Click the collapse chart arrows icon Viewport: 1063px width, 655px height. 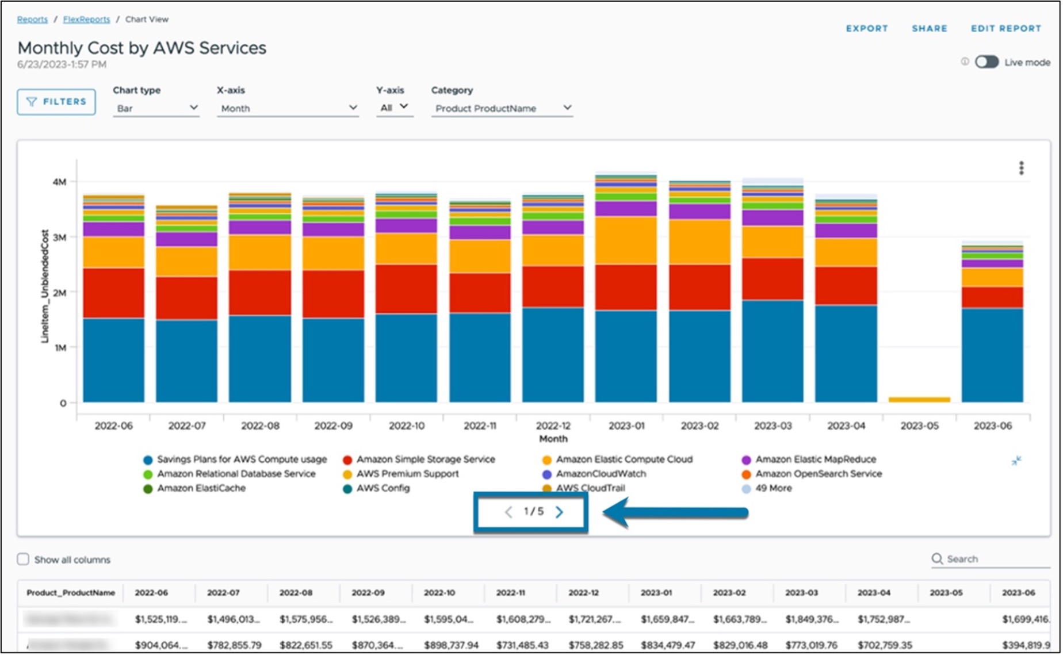[x=1016, y=461]
